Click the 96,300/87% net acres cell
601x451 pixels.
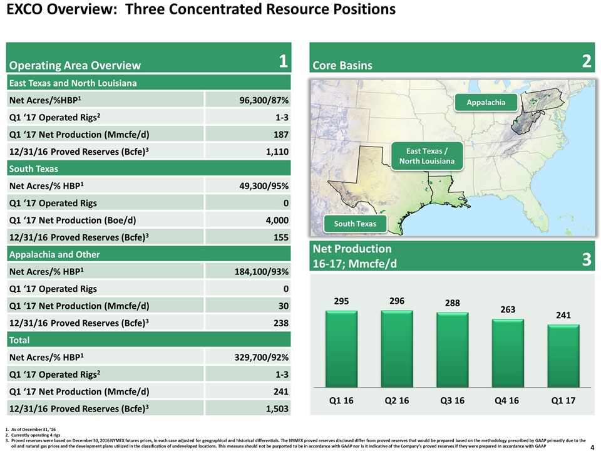(248, 100)
